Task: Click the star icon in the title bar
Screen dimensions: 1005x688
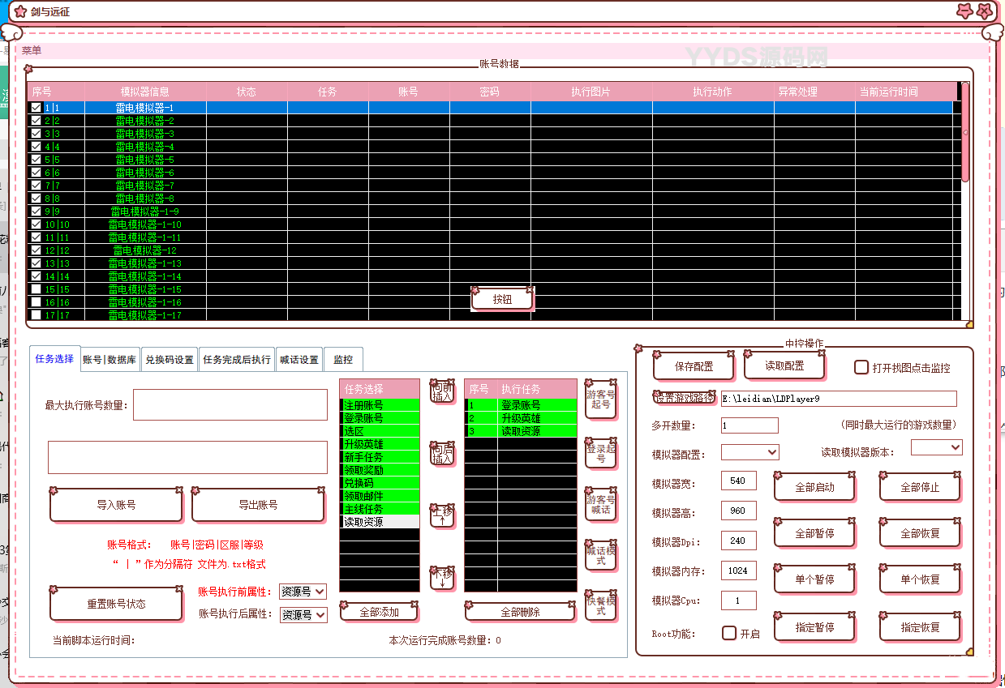Action: [x=21, y=11]
